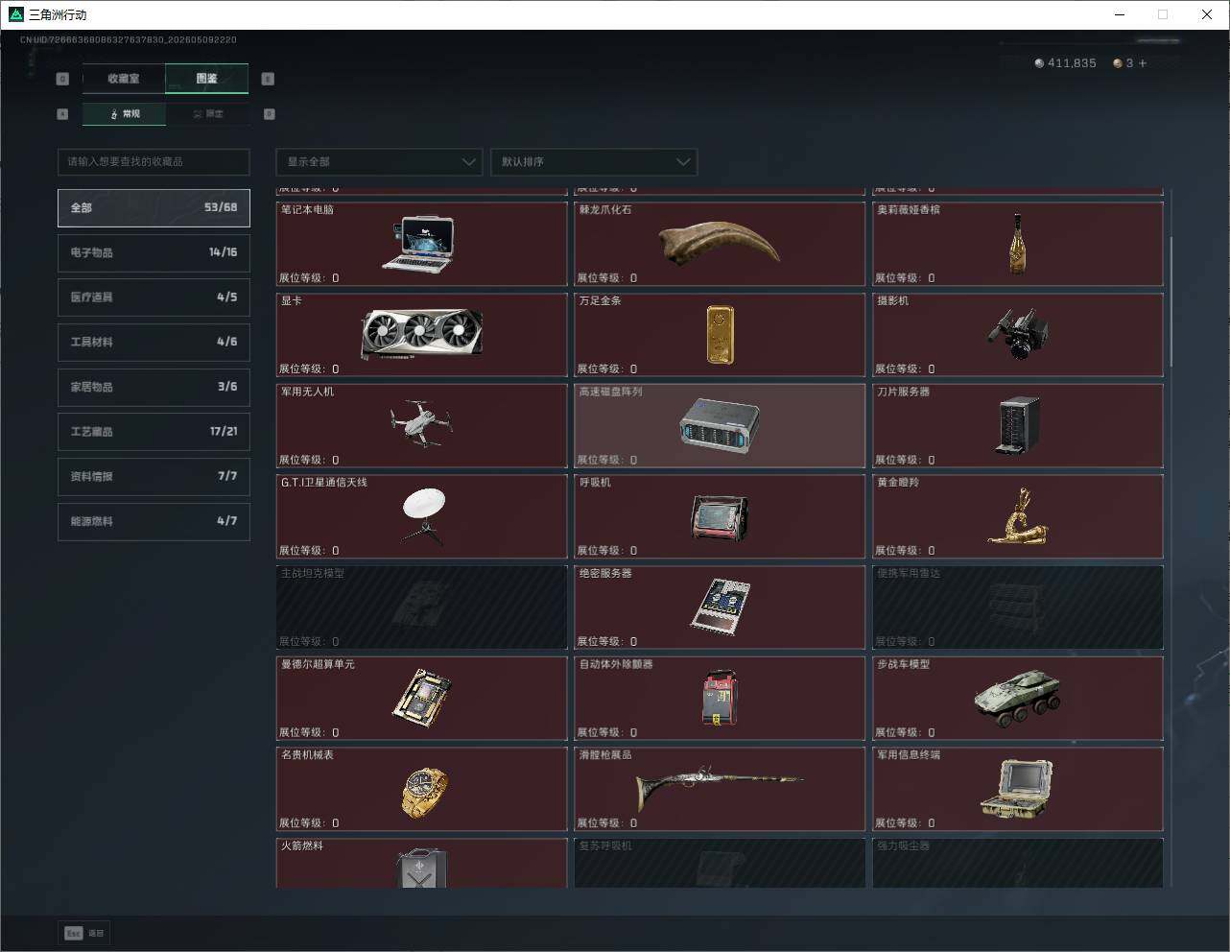Click the left key hint beside 收藏室
Image resolution: width=1230 pixels, height=952 pixels.
tap(63, 79)
